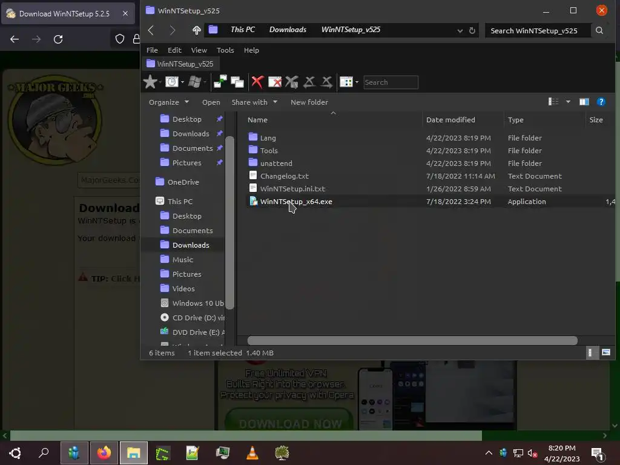620x465 pixels.
Task: Change the view with details view icon
Action: tap(553, 102)
